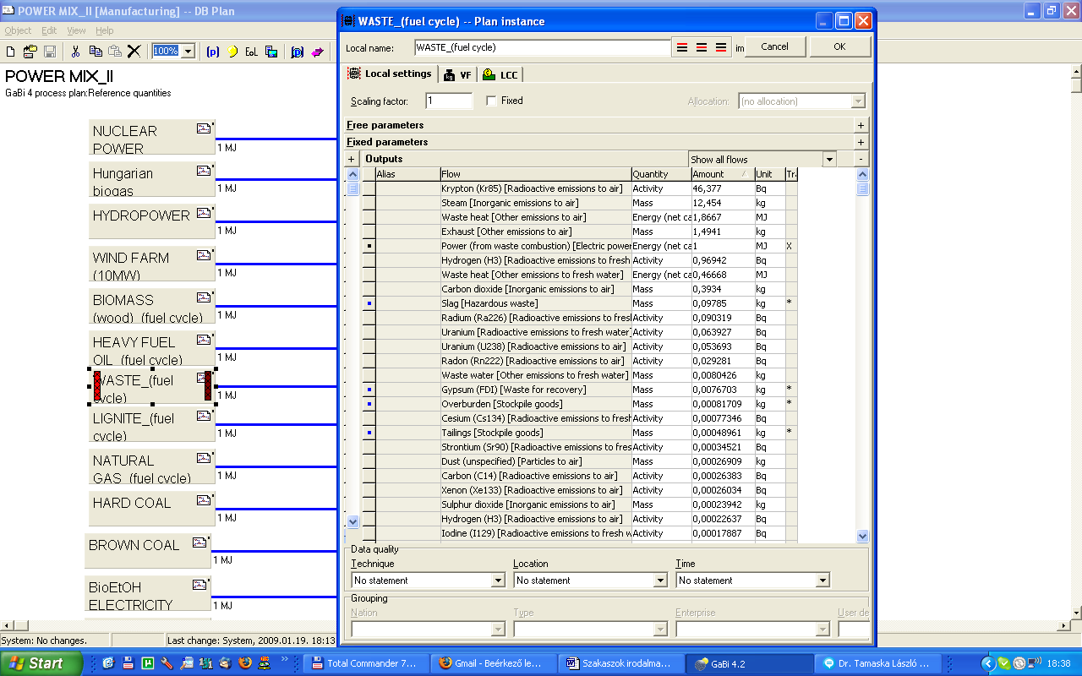Click the OK button
1082x676 pixels.
(839, 47)
